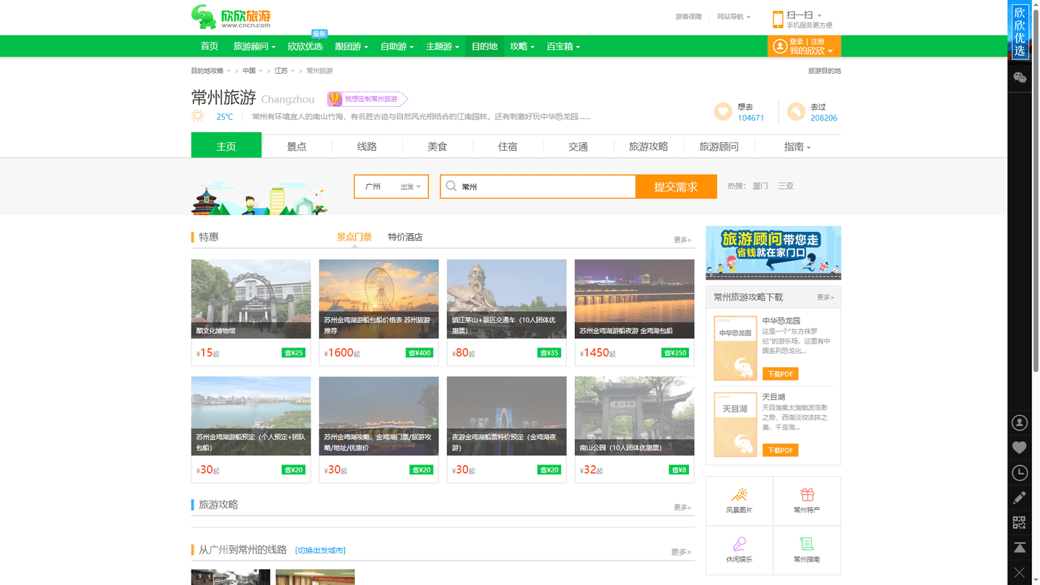Open the 南山公园 (10人团体优惠票) thumbnail
Viewport: 1040px width, 585px height.
634,416
